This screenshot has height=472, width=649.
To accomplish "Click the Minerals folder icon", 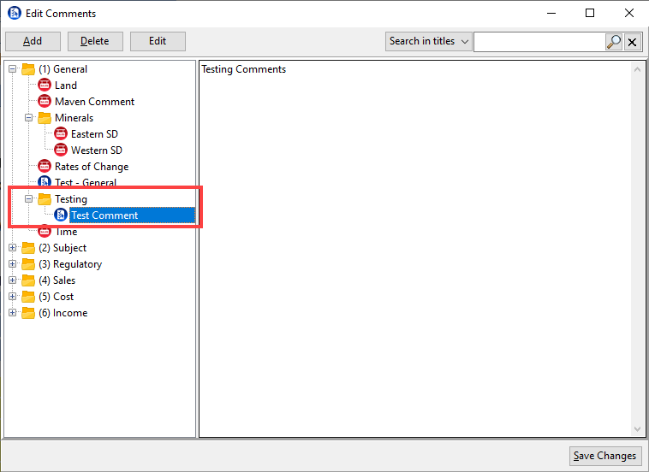I will pyautogui.click(x=45, y=118).
